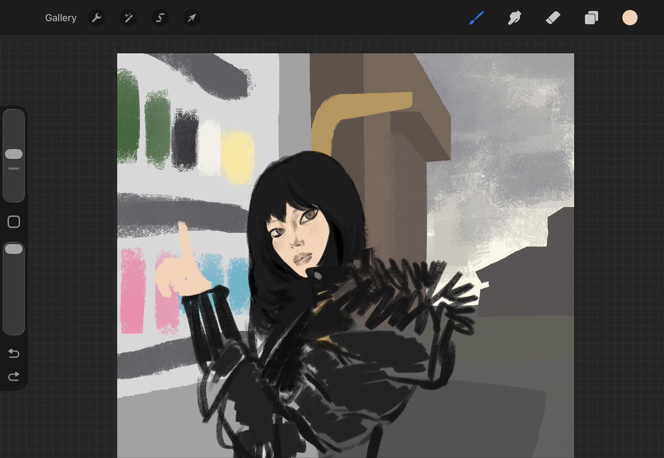Open the active color picker
Viewport: 664px width, 458px height.
[630, 18]
